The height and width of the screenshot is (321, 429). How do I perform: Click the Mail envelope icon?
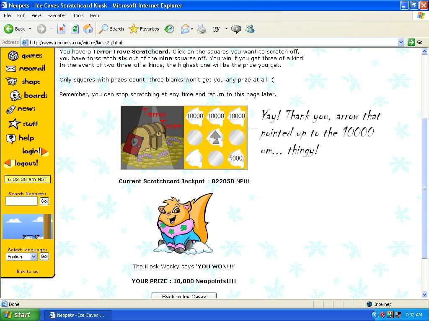(185, 29)
